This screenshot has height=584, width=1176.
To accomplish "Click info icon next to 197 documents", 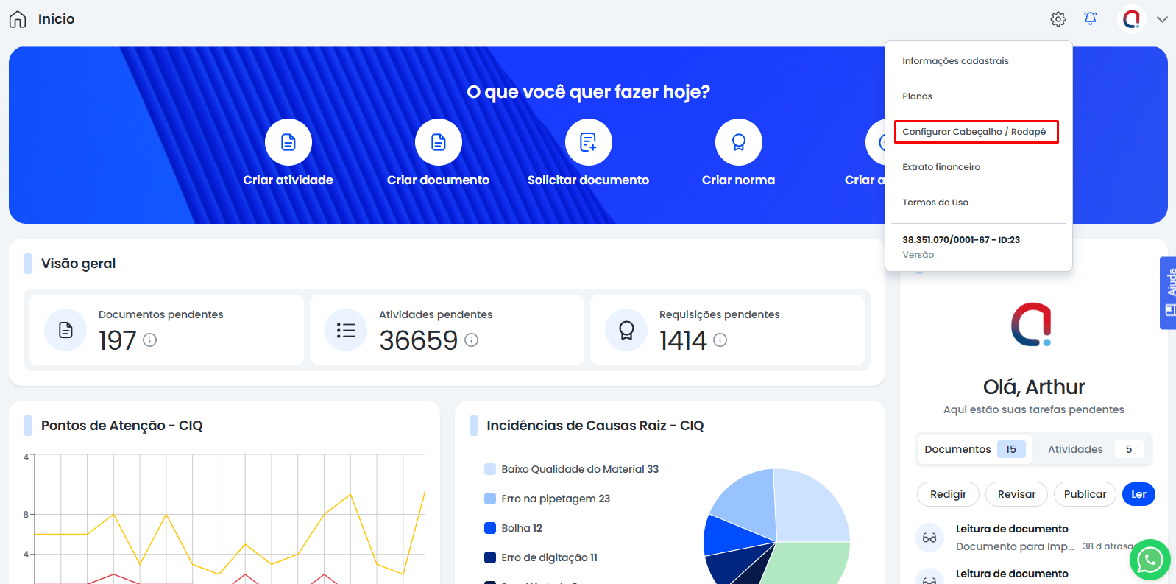I will (x=150, y=340).
